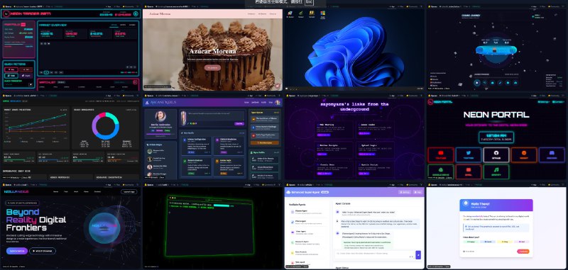
Task: Click the donut chart in research dashboard
Action: coord(105,125)
